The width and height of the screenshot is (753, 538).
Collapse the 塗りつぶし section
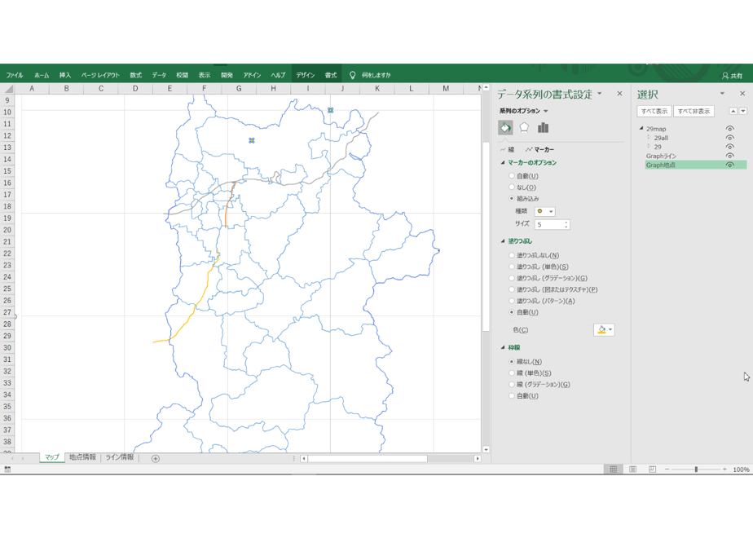click(503, 241)
